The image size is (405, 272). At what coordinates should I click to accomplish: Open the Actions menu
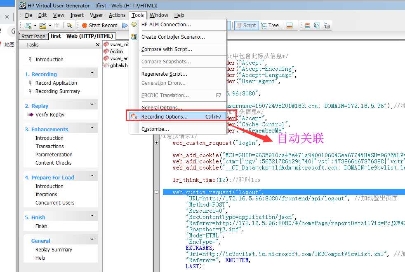[117, 15]
